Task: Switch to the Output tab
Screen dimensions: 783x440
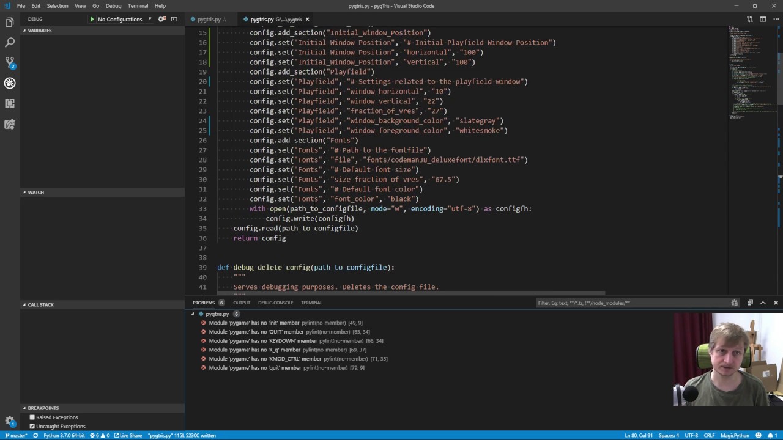Action: (x=242, y=302)
